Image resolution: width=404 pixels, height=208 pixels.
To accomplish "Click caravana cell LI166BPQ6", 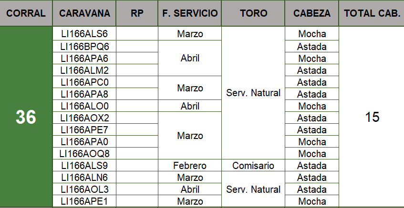I will (84, 46).
